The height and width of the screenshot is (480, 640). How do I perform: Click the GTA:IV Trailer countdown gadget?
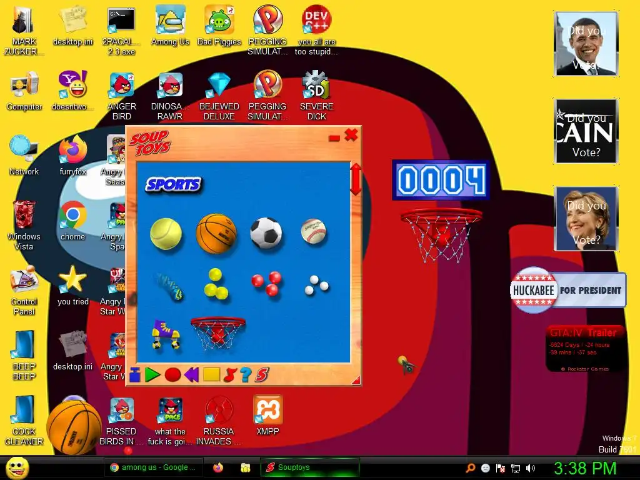point(586,349)
